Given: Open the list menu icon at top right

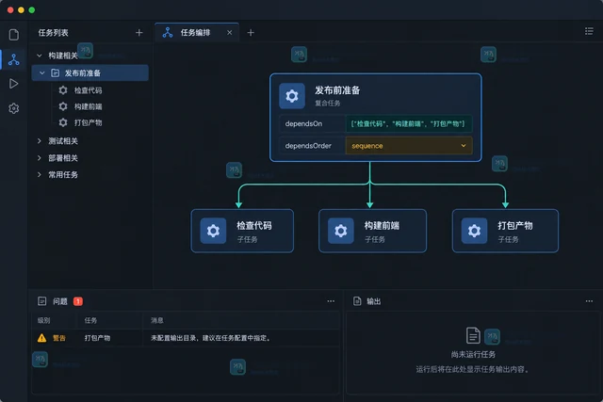Looking at the screenshot, I should tap(589, 31).
